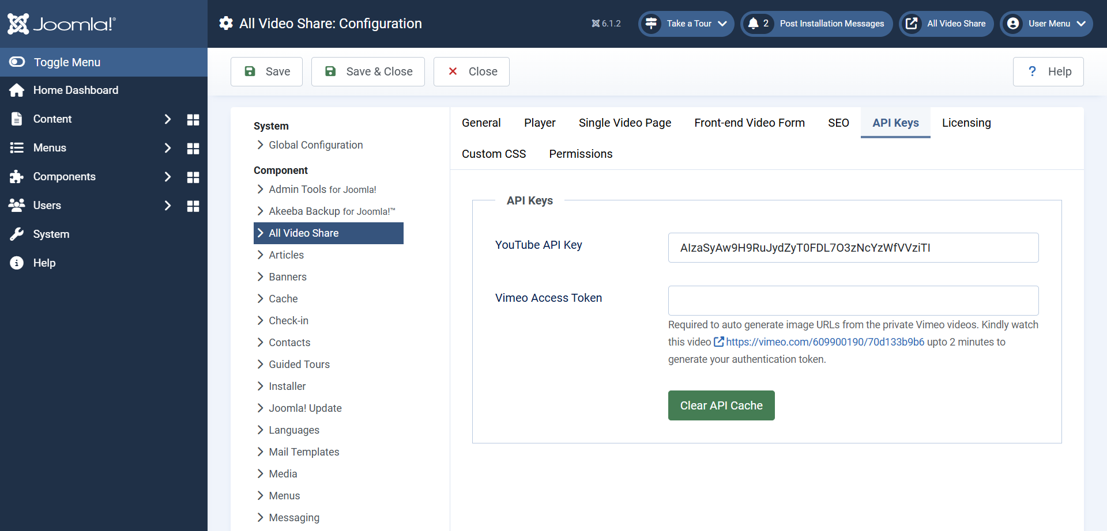Switch to the Licensing tab

(x=966, y=123)
